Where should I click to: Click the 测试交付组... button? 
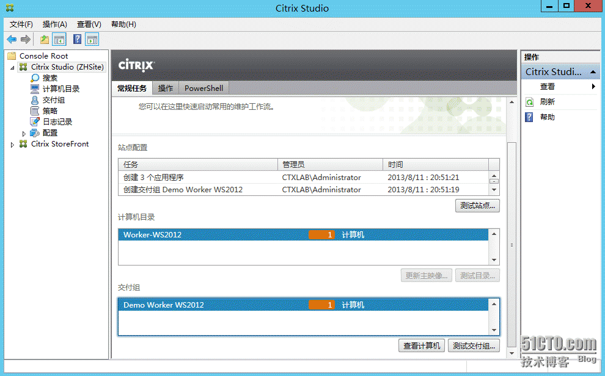pyautogui.click(x=474, y=346)
